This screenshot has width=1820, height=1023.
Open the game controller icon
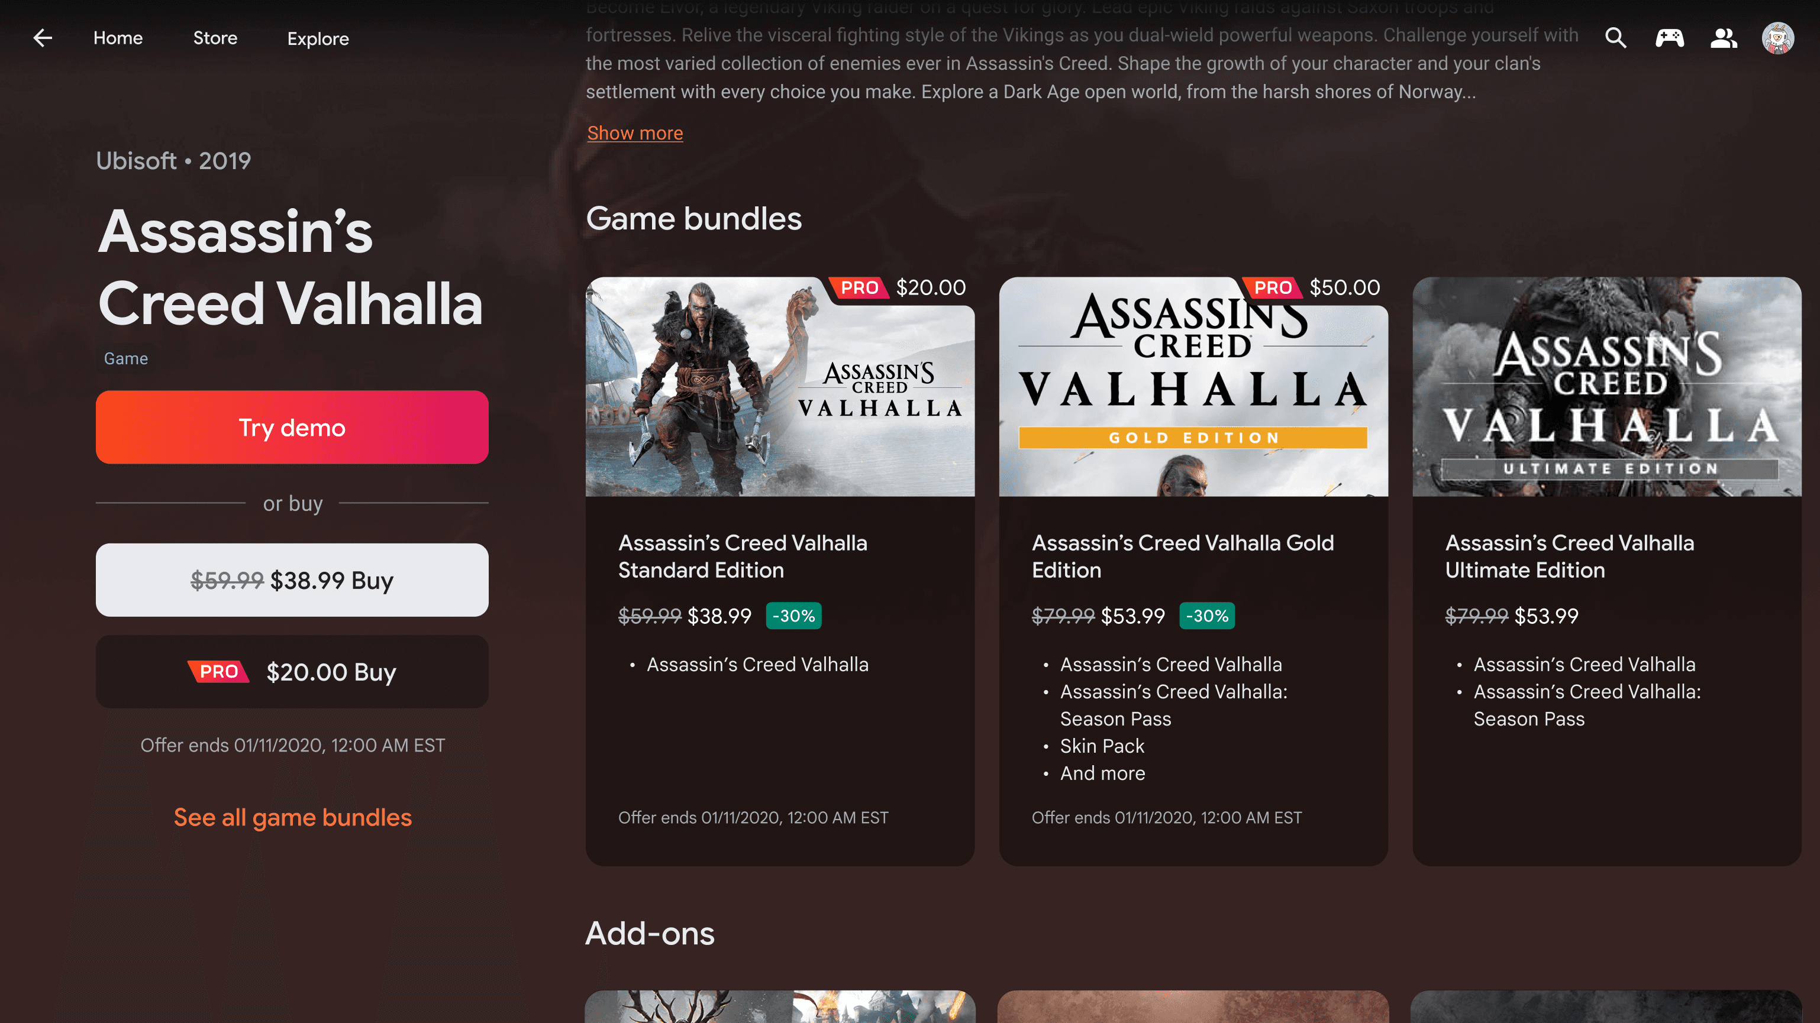point(1670,38)
